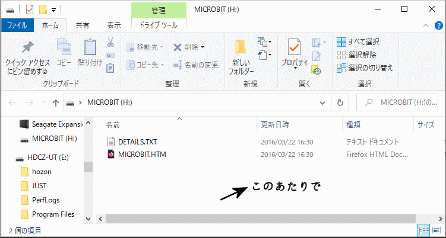446x238 pixels.
Task: Select the DETAILS.TXT file
Action: 137,141
